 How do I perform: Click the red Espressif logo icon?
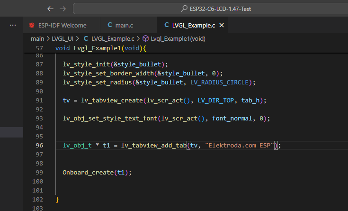(32, 25)
